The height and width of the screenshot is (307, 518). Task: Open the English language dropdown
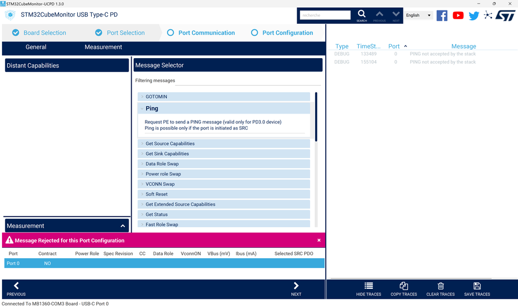coord(418,15)
